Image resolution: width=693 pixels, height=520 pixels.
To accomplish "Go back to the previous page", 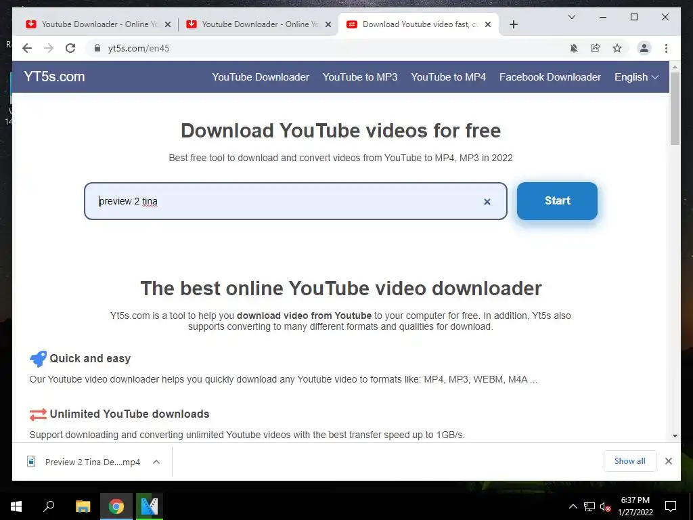I will pyautogui.click(x=27, y=48).
